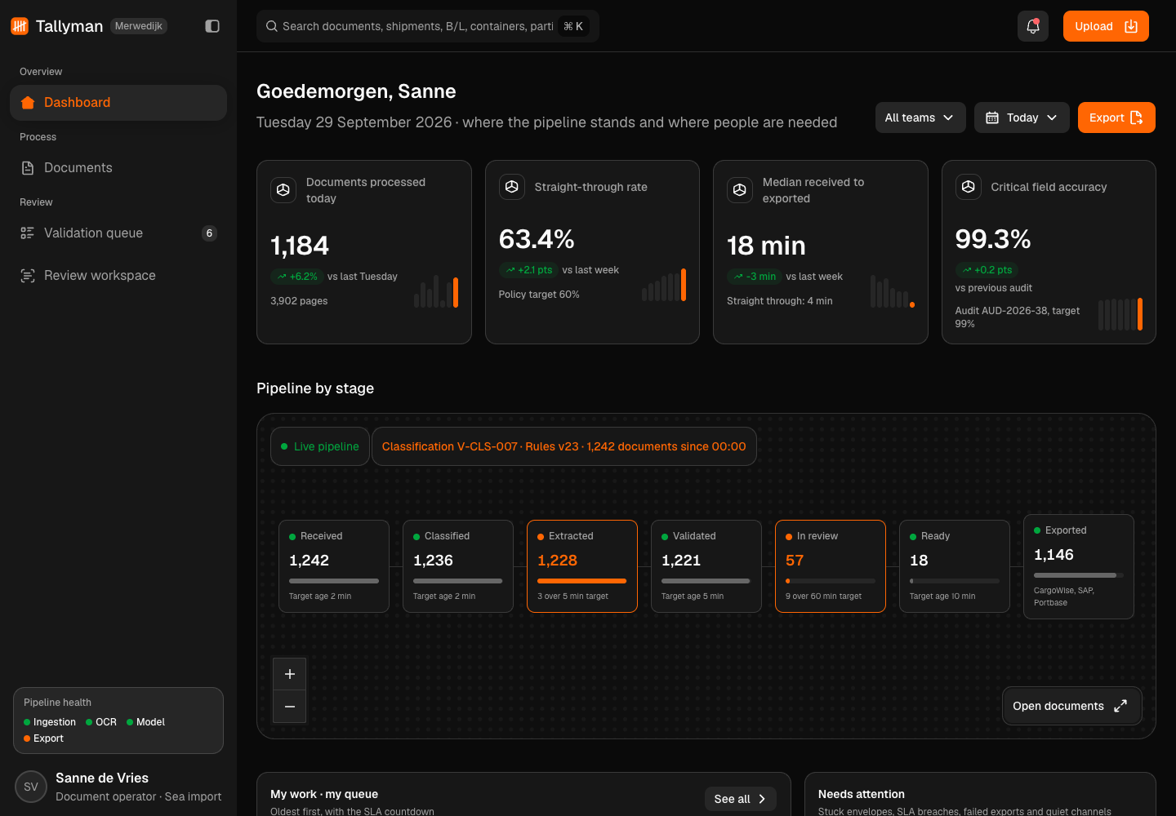This screenshot has width=1176, height=816.
Task: Open the Validated stage node
Action: [706, 566]
